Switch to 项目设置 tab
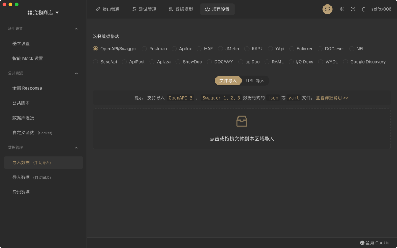This screenshot has height=248, width=397. [x=217, y=9]
